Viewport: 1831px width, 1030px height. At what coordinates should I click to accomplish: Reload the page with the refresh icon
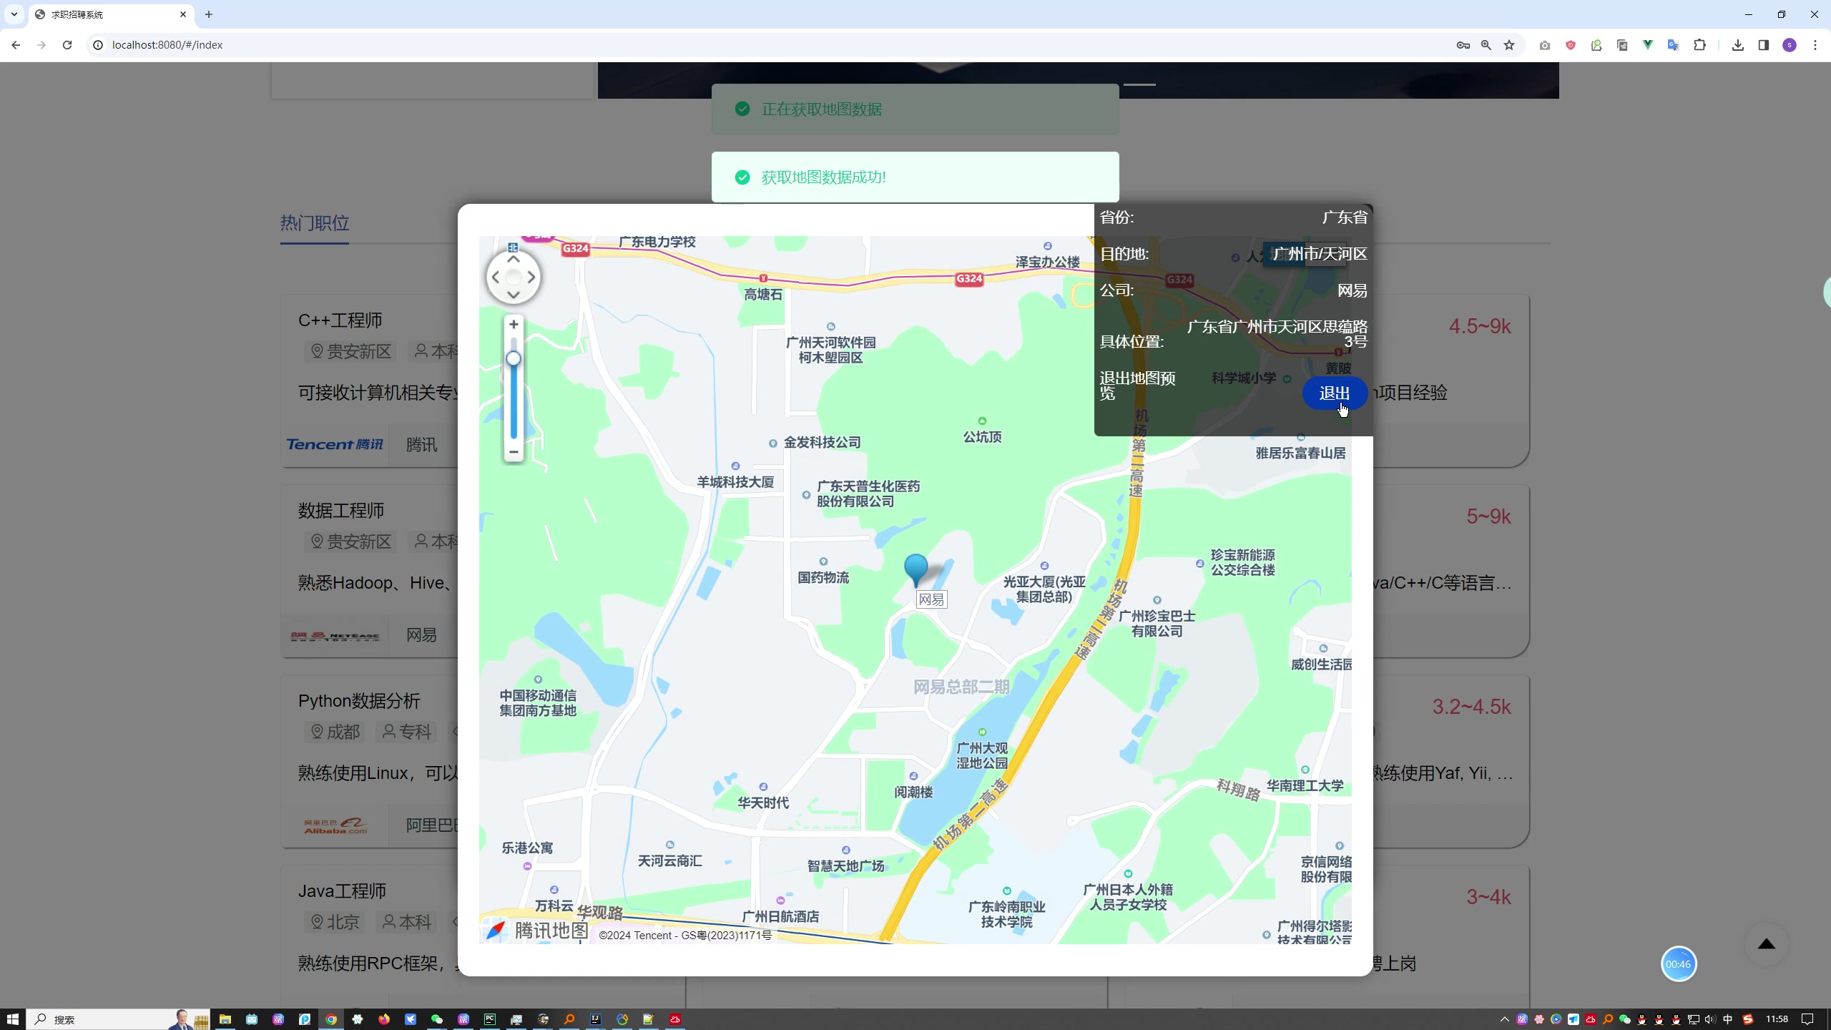coord(67,44)
